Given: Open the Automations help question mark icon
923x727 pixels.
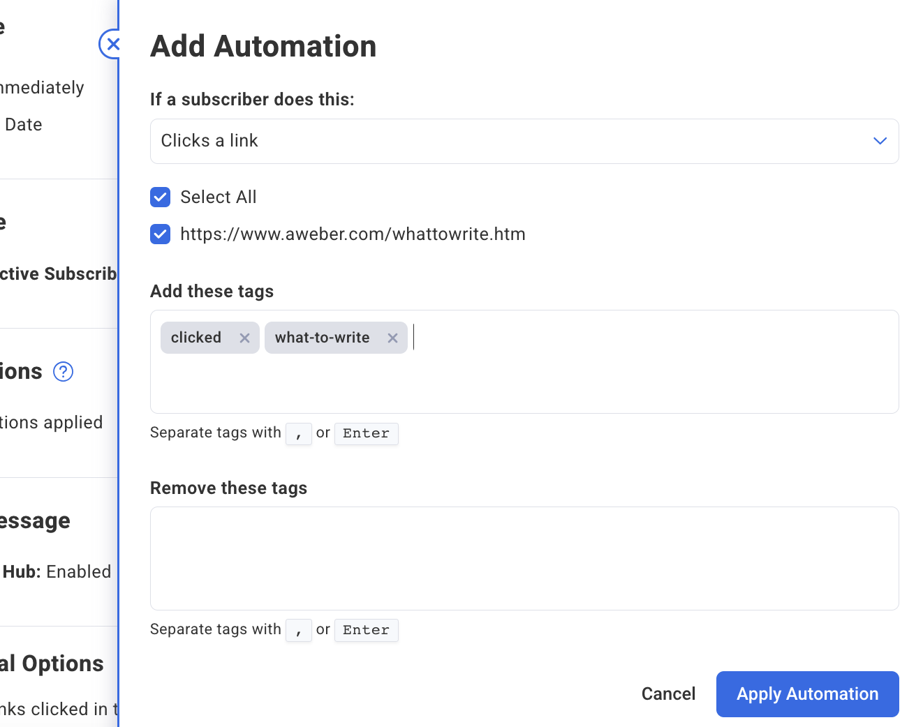Looking at the screenshot, I should click(x=63, y=371).
